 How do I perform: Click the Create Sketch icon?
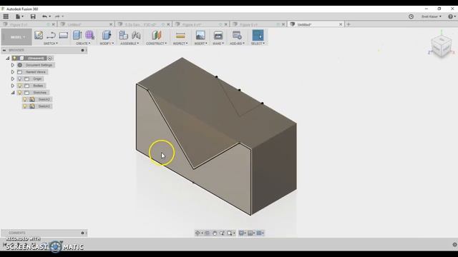pyautogui.click(x=39, y=35)
